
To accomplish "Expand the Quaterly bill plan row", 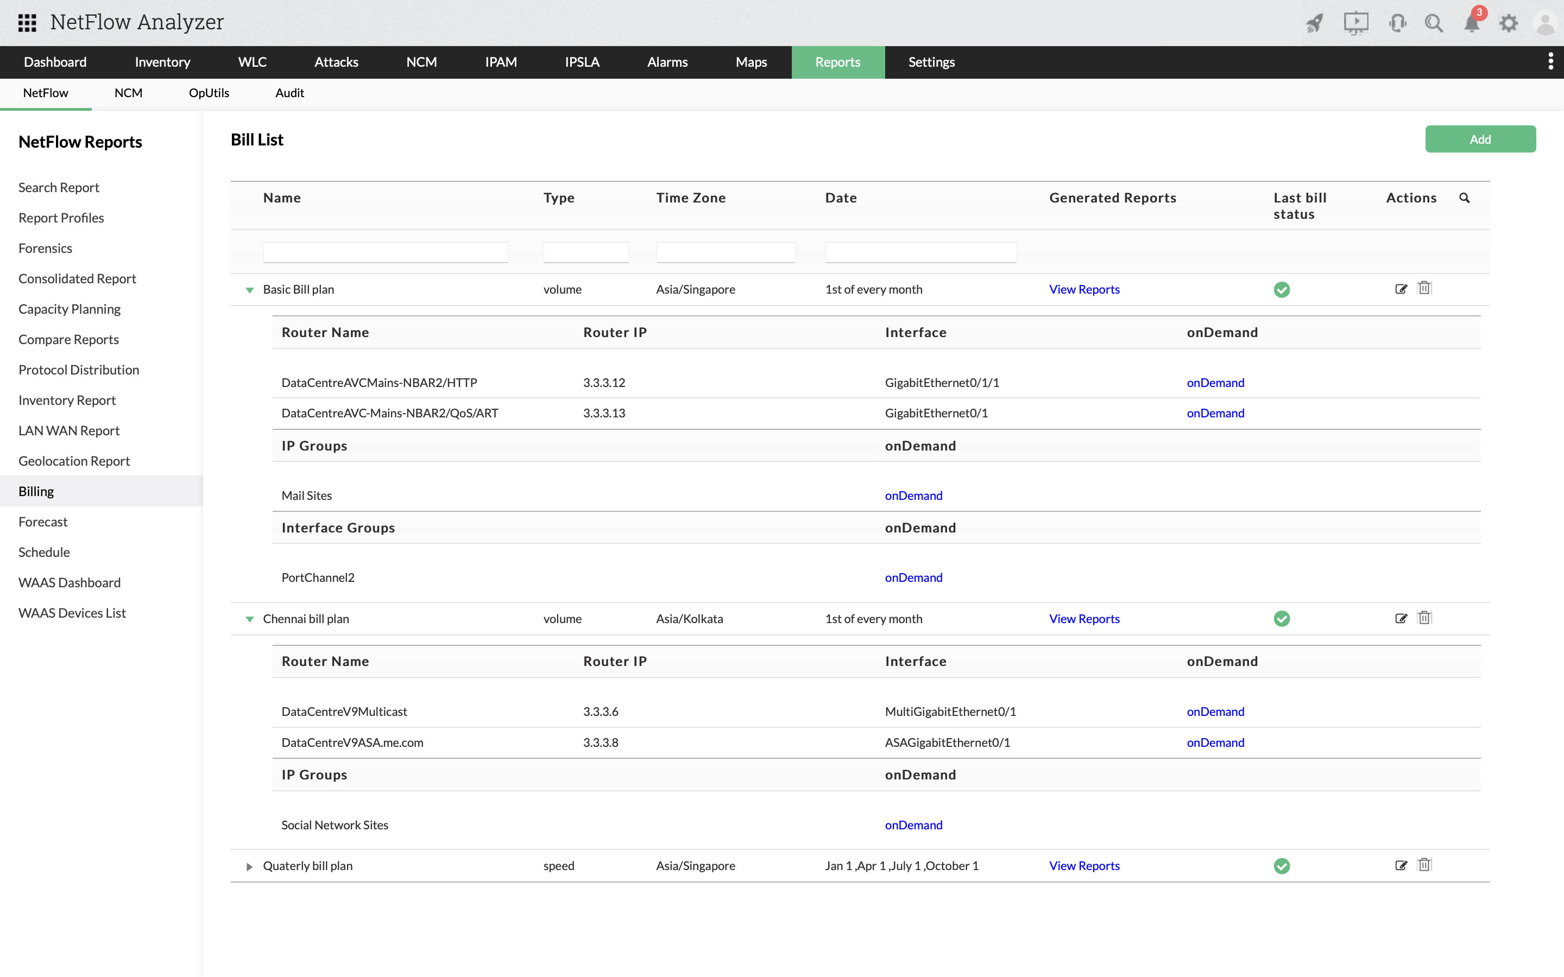I will (x=249, y=866).
